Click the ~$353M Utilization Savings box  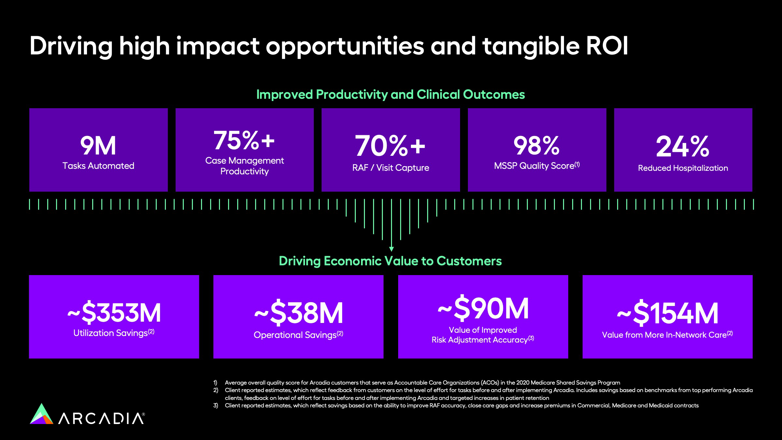tap(114, 317)
